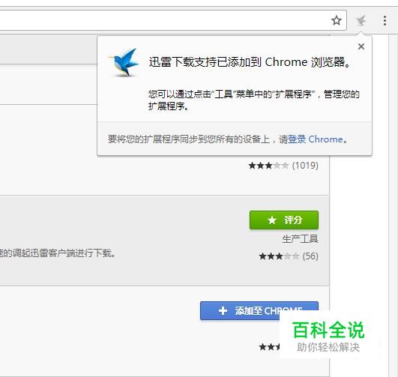This screenshot has width=398, height=377.
Task: Click the star rating with (1019) reviews
Action: coord(283,166)
